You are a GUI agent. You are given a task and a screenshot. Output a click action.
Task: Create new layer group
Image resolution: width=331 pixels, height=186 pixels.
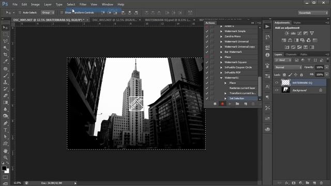(307, 183)
